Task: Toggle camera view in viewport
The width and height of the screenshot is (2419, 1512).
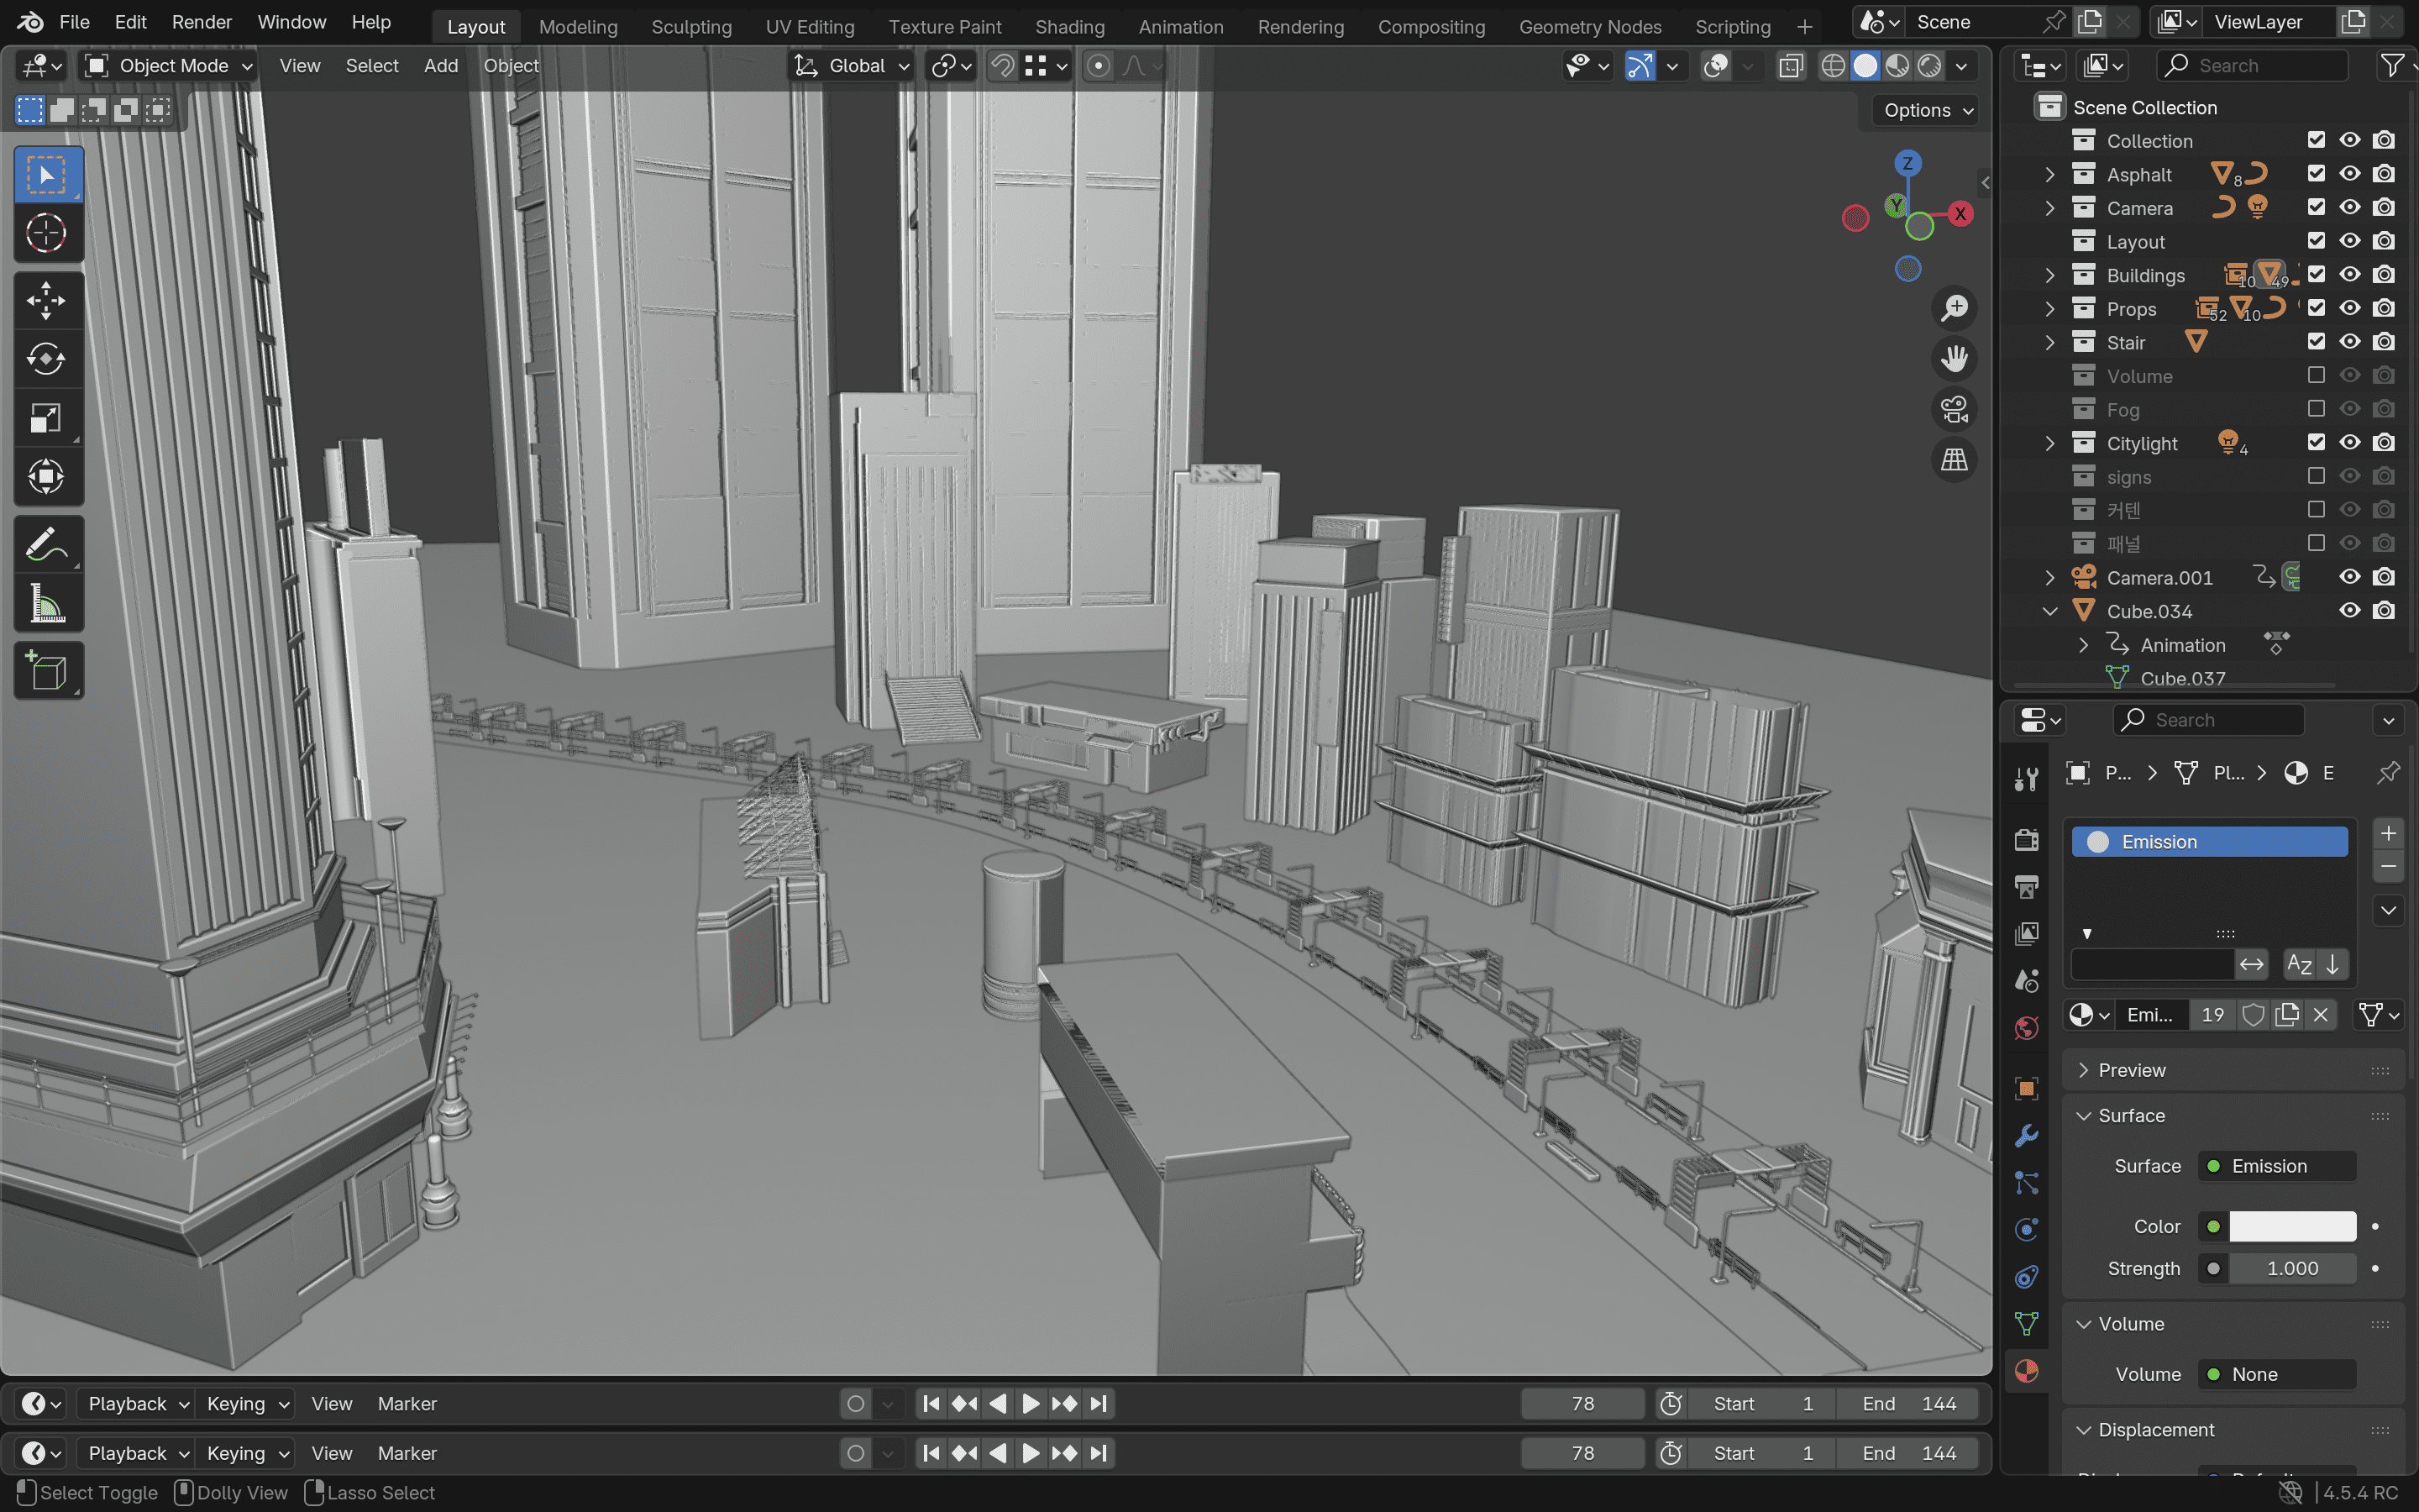Action: click(1955, 409)
